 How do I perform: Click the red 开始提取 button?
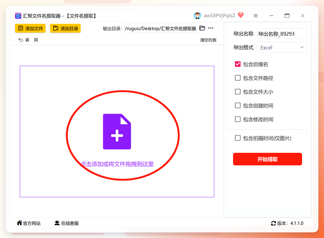267,159
